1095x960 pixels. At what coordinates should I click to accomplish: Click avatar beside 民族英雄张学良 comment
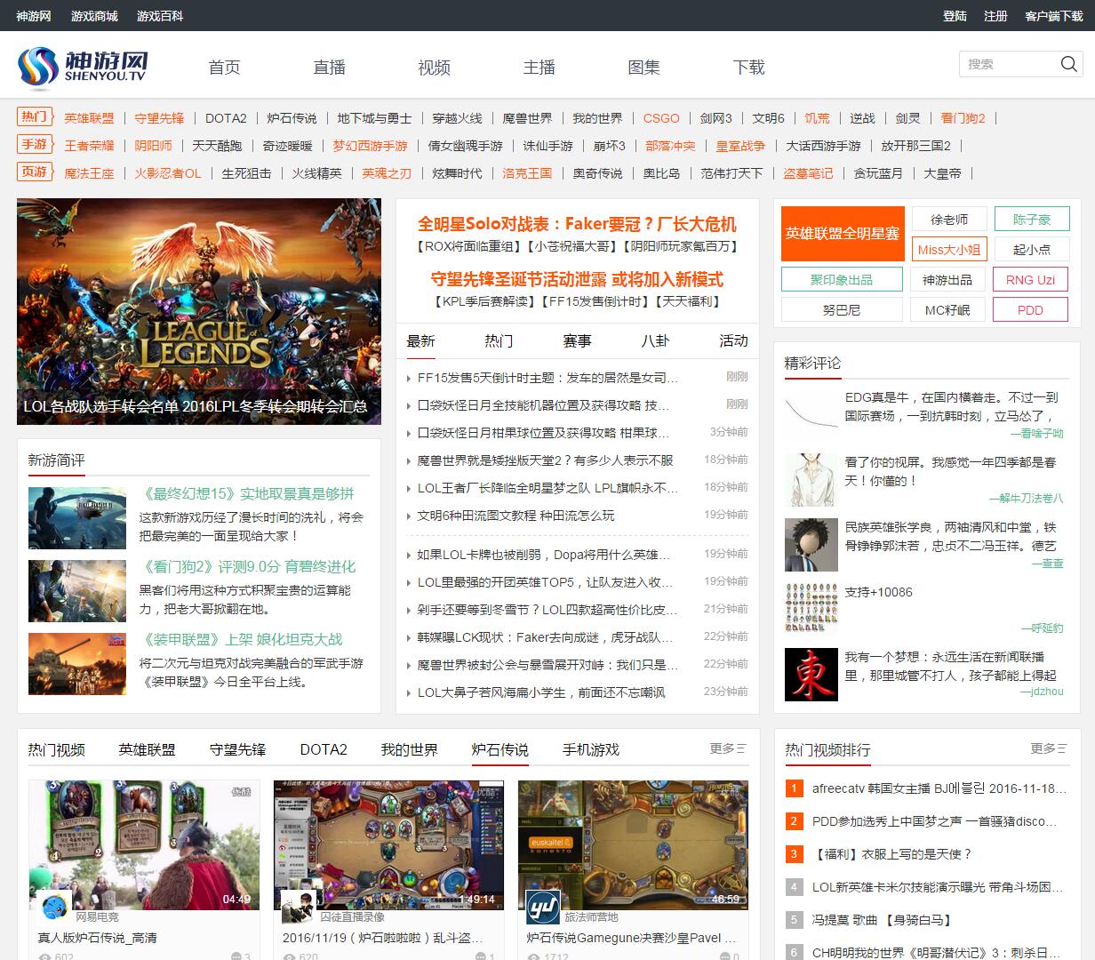(x=811, y=545)
